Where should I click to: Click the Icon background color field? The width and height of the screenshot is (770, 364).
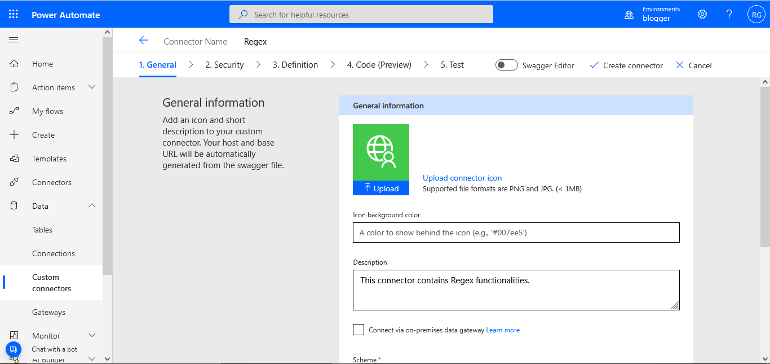point(516,233)
